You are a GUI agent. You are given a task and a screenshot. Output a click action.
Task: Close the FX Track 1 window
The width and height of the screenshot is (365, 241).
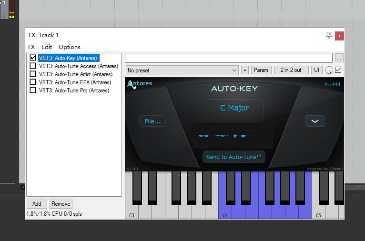coord(339,36)
